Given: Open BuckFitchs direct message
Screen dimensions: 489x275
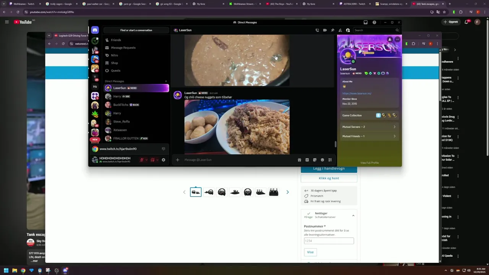Looking at the screenshot, I should pos(136,105).
